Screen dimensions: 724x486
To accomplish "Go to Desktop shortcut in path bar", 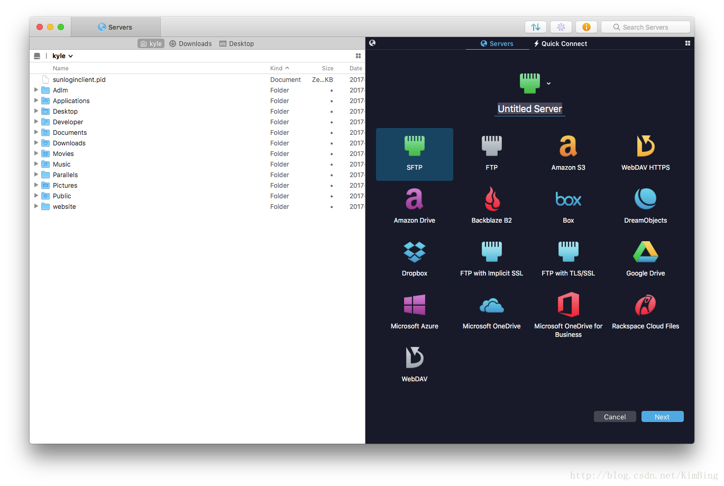I will tap(236, 43).
